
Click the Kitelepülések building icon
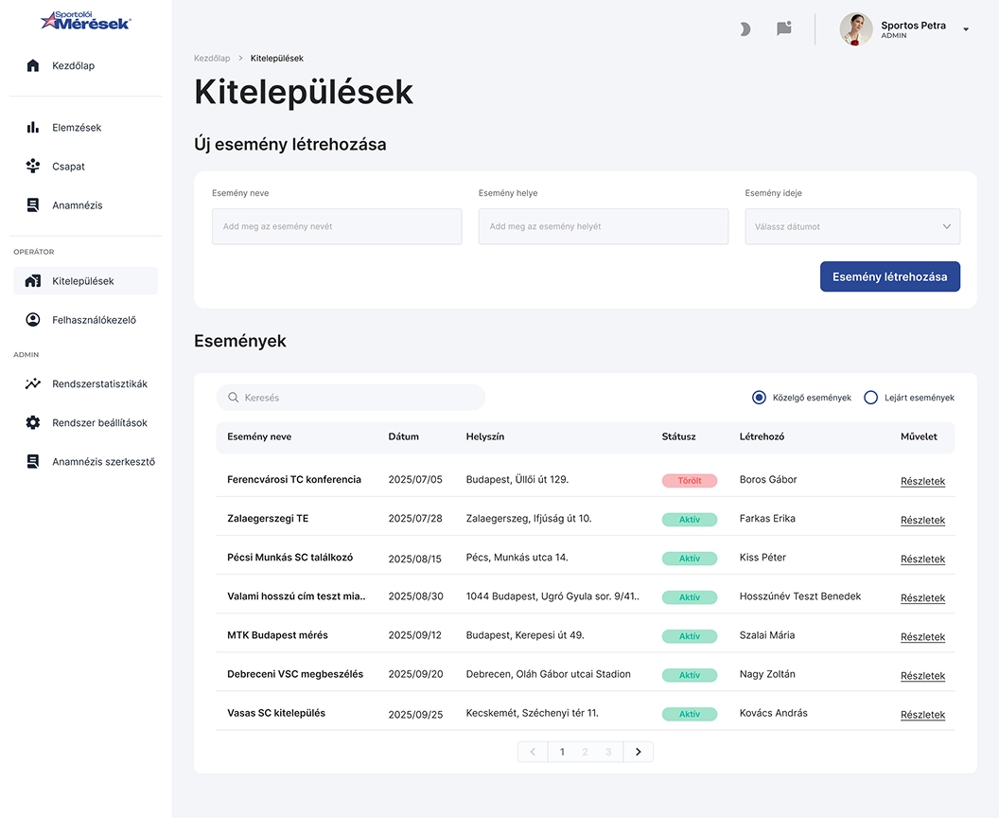pyautogui.click(x=33, y=281)
